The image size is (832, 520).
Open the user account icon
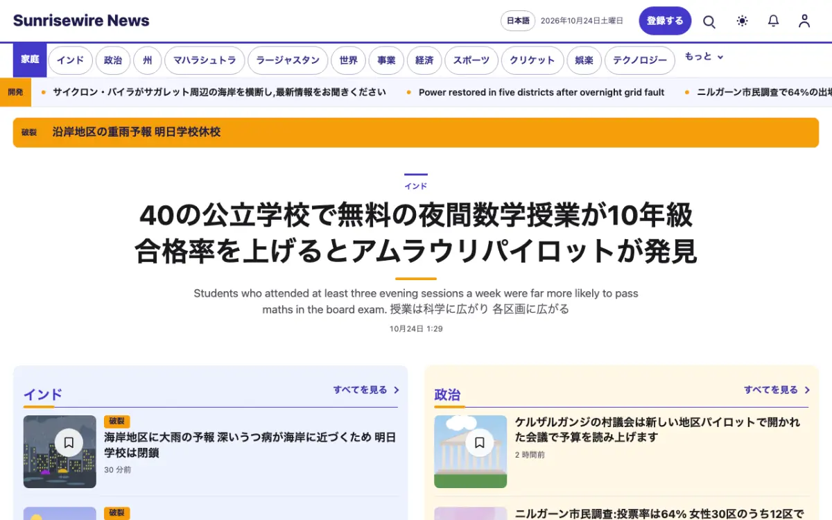(x=804, y=21)
